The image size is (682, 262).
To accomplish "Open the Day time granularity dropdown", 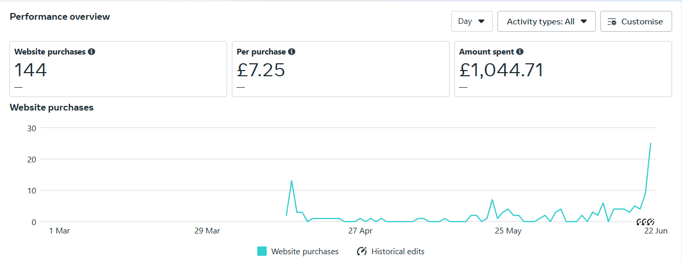I will (471, 21).
